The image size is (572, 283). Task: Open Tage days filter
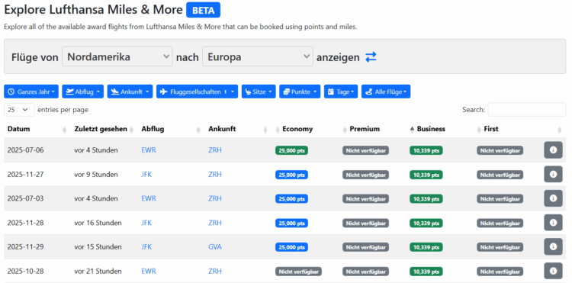(341, 92)
